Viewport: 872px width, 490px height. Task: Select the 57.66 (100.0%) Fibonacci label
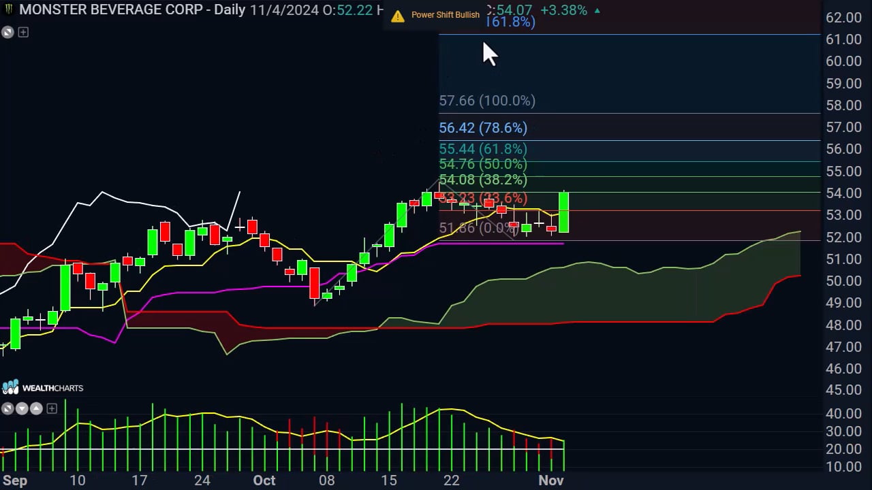tap(487, 101)
